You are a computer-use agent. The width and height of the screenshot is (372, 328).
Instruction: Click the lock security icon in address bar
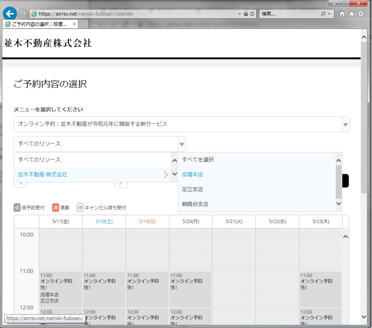[246, 14]
